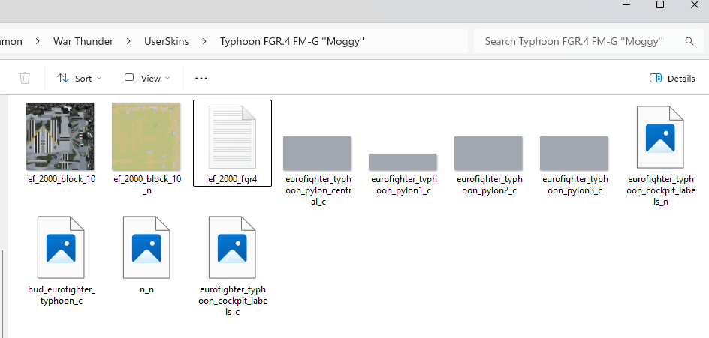Expand chevron after War Thunder breadcrumb
The image size is (709, 338).
(128, 41)
